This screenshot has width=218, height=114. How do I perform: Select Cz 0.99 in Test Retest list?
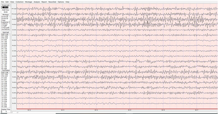[4, 105]
